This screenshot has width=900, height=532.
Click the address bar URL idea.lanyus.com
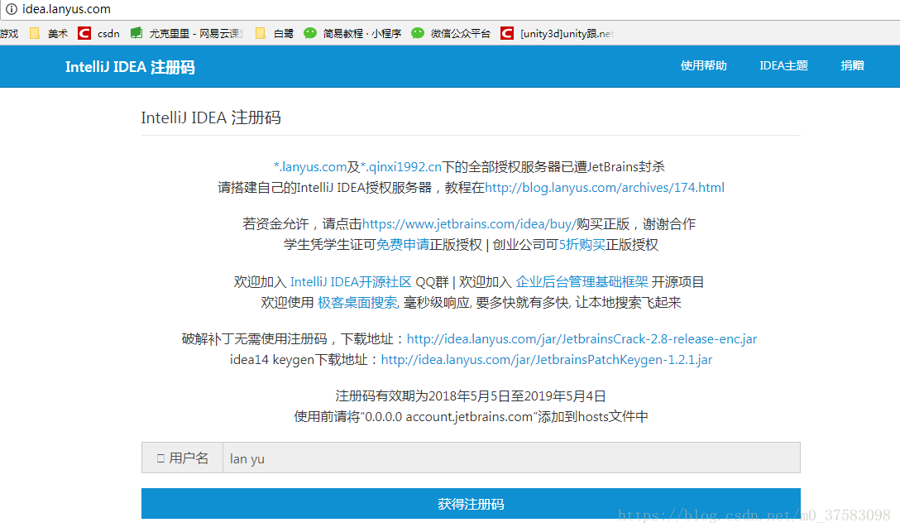pyautogui.click(x=66, y=9)
